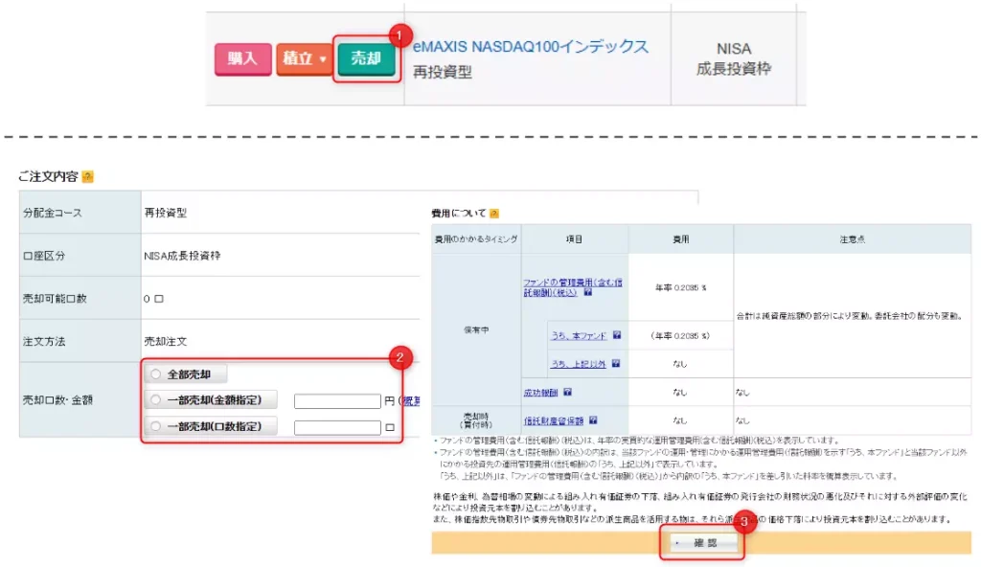Open help icon beside ご注文内容 heading

[x=87, y=177]
